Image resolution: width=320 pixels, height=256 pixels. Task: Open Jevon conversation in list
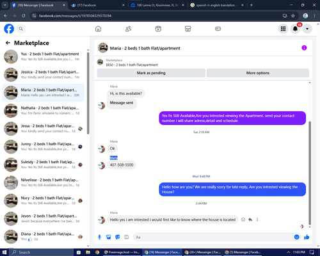coord(43,219)
